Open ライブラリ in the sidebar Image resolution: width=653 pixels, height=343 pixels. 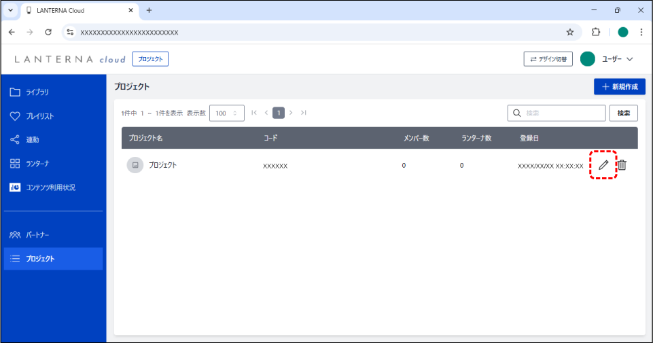click(37, 92)
